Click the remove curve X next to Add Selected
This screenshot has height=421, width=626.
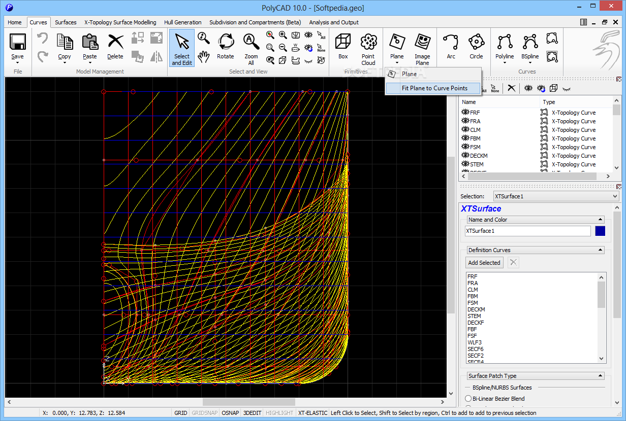point(513,262)
